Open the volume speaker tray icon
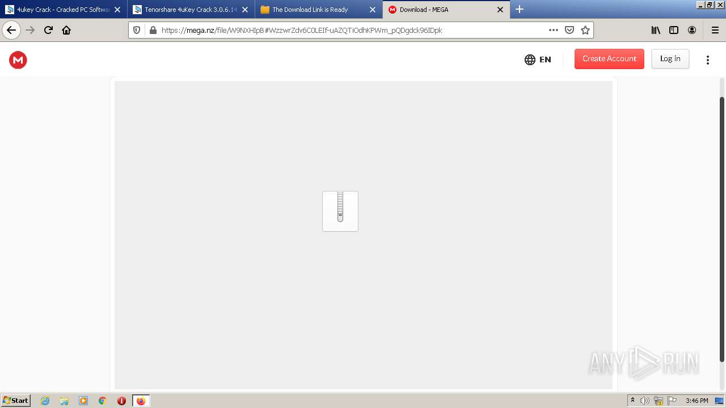Viewport: 726px width, 408px height. 645,401
